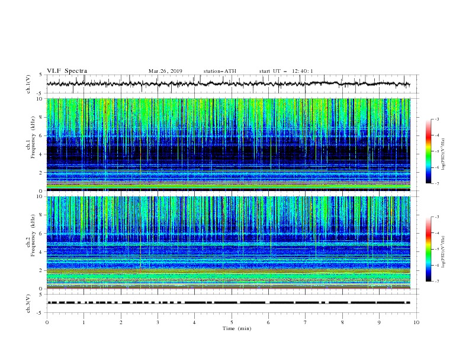Screen dimensions: 469x362
Task: Click the ch.1 spectrogram panel
Action: pos(229,144)
